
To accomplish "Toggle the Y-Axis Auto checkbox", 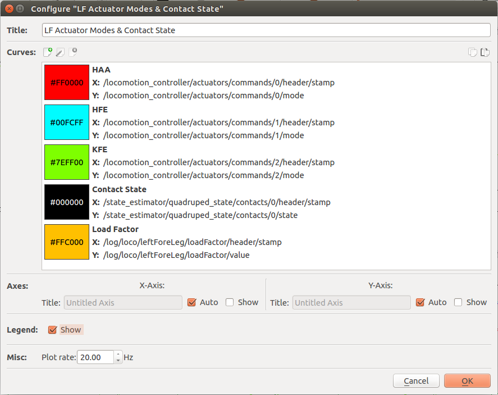I will point(421,302).
